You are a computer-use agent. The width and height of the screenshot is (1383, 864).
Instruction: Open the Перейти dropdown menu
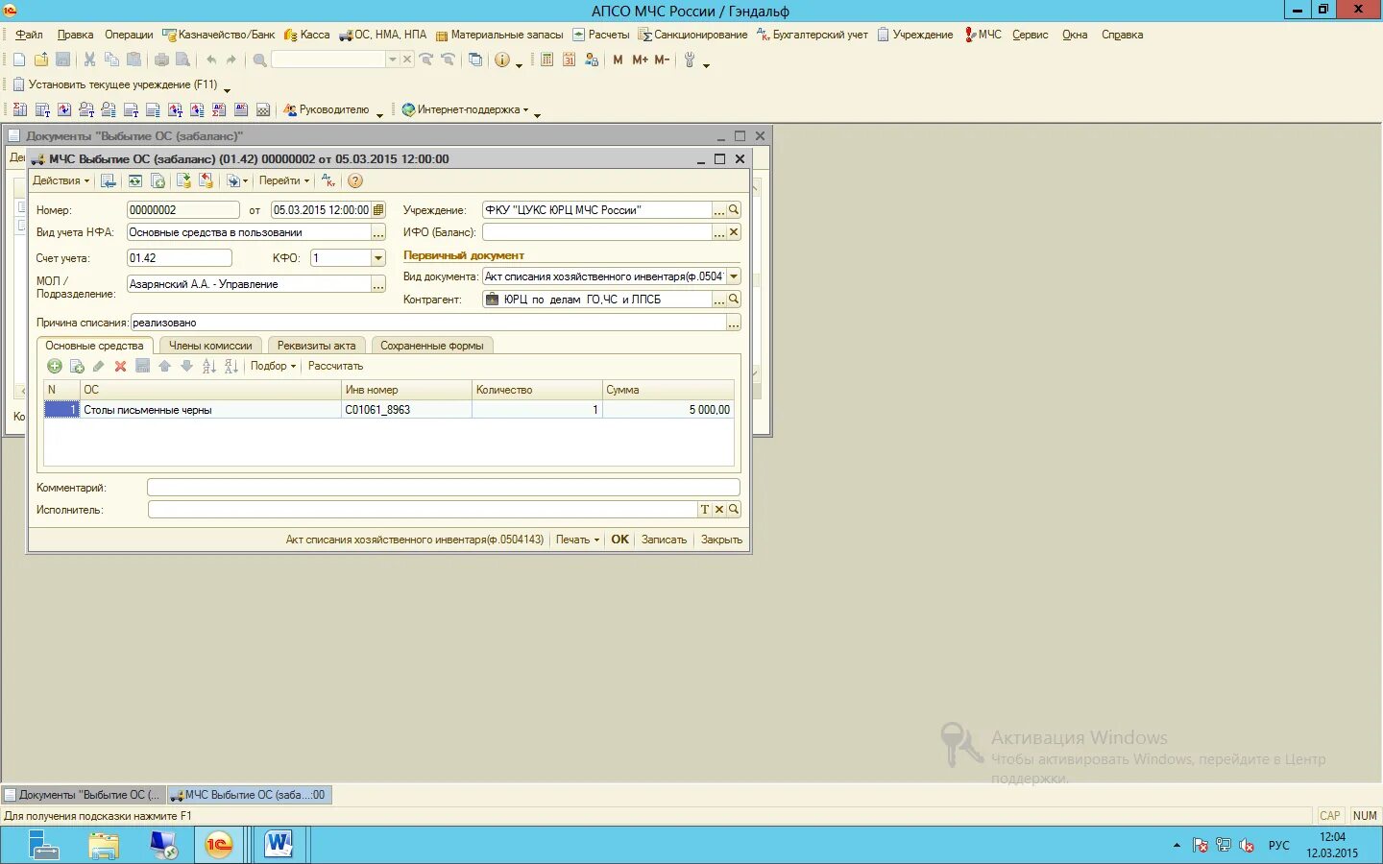point(284,180)
